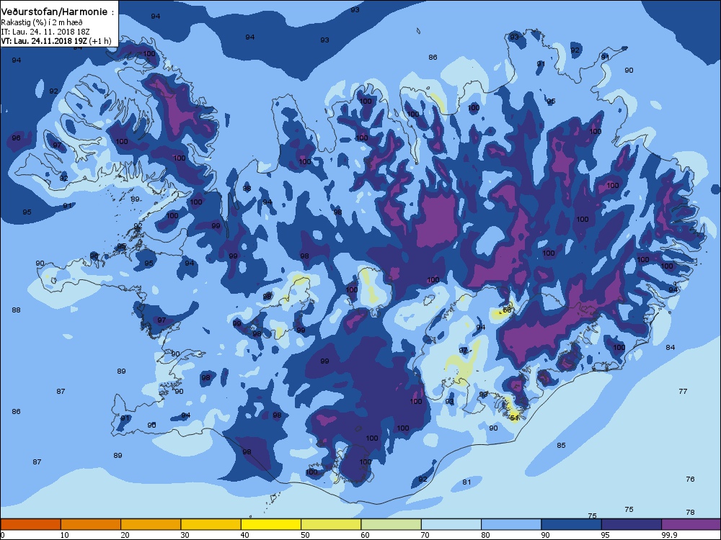Click the Veðurstofan/Harmonie title text
Viewport: 721px width, 540px height.
57,12
